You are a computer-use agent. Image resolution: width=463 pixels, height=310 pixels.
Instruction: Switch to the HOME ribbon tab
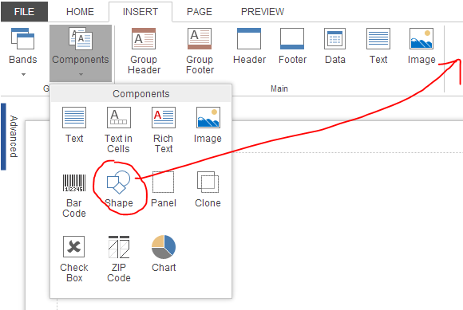coord(80,11)
